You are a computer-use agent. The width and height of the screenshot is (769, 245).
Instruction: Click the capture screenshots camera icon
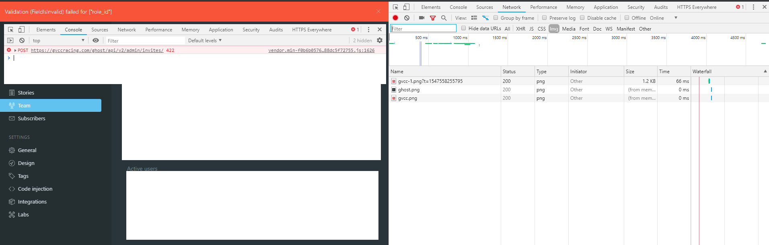tap(422, 18)
